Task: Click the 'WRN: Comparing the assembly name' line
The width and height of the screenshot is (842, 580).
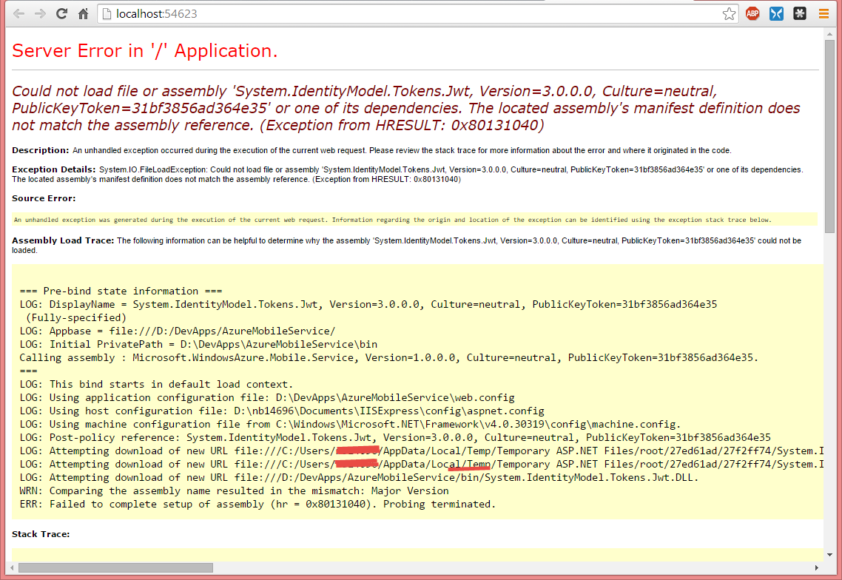Action: (x=234, y=490)
